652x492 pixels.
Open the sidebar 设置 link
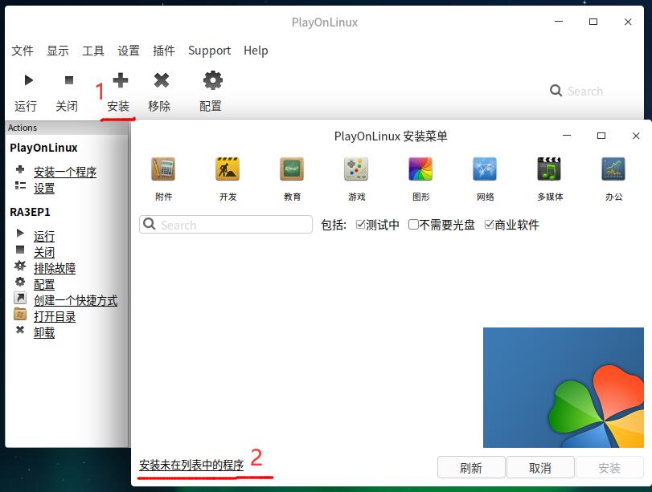pos(44,188)
